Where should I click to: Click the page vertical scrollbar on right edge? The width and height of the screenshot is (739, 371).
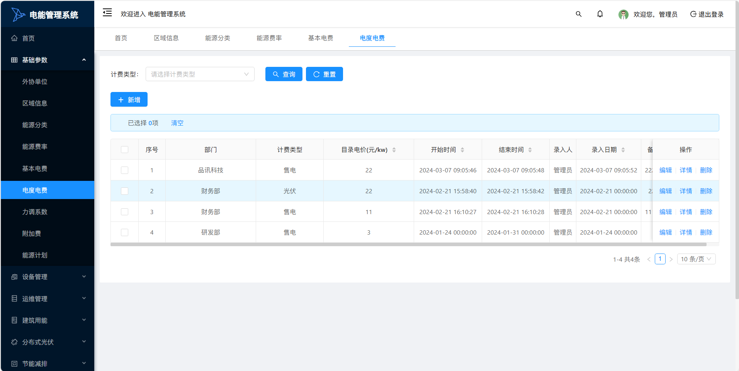click(x=737, y=150)
